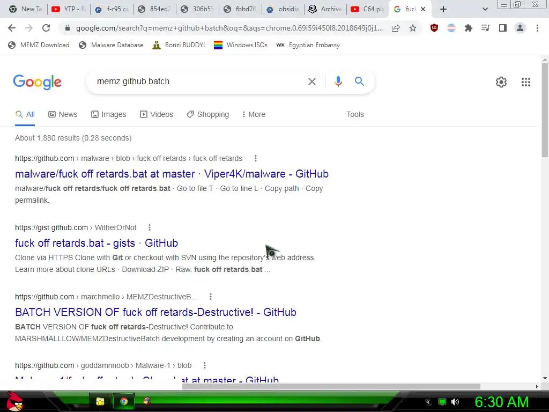549x412 pixels.
Task: Close the current Google search tab
Action: point(423,9)
